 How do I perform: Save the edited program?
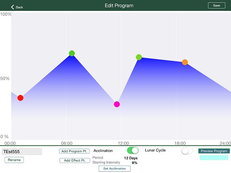point(217,5)
